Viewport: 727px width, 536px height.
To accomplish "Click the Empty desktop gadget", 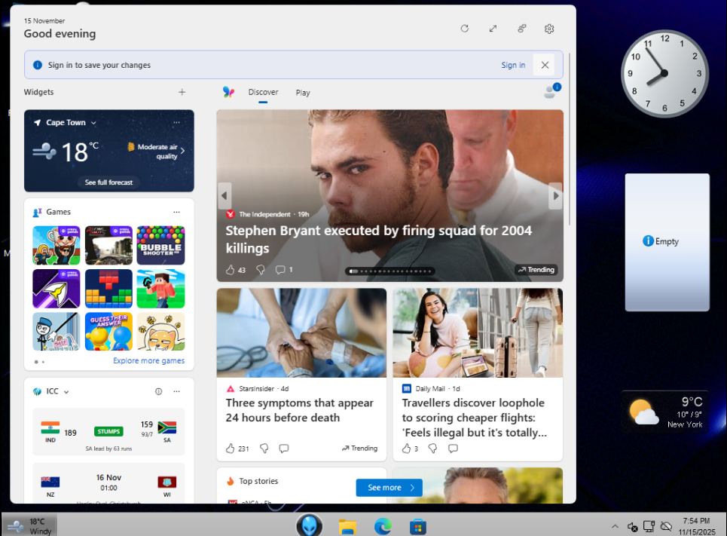I will pyautogui.click(x=667, y=242).
